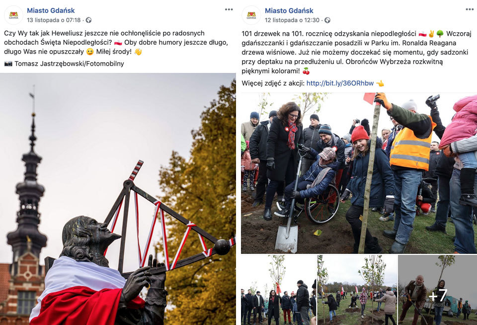The image size is (477, 325).
Task: Click globe privacy icon on 12 listopada post
Action: pyautogui.click(x=327, y=20)
